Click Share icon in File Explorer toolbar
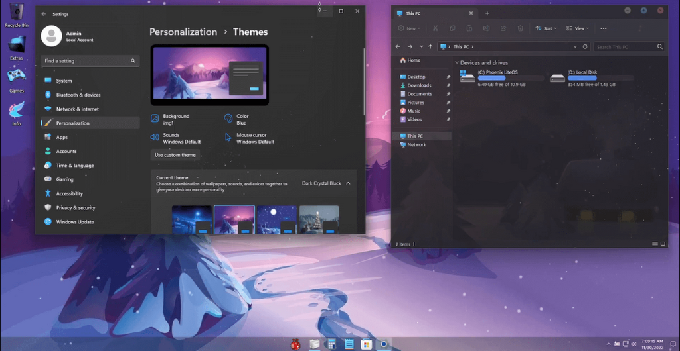680x351 pixels. (x=503, y=28)
